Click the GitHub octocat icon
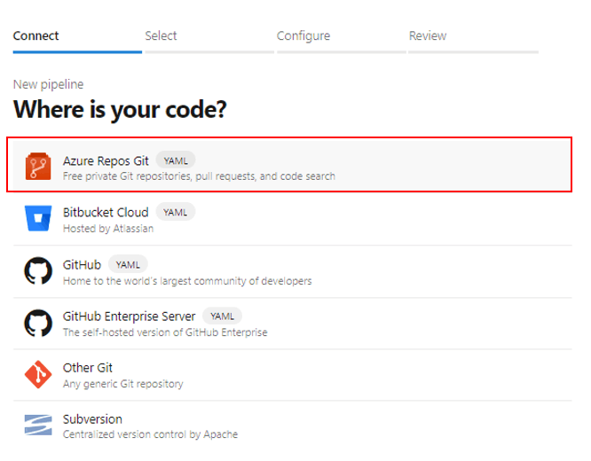The image size is (591, 461). [x=38, y=270]
